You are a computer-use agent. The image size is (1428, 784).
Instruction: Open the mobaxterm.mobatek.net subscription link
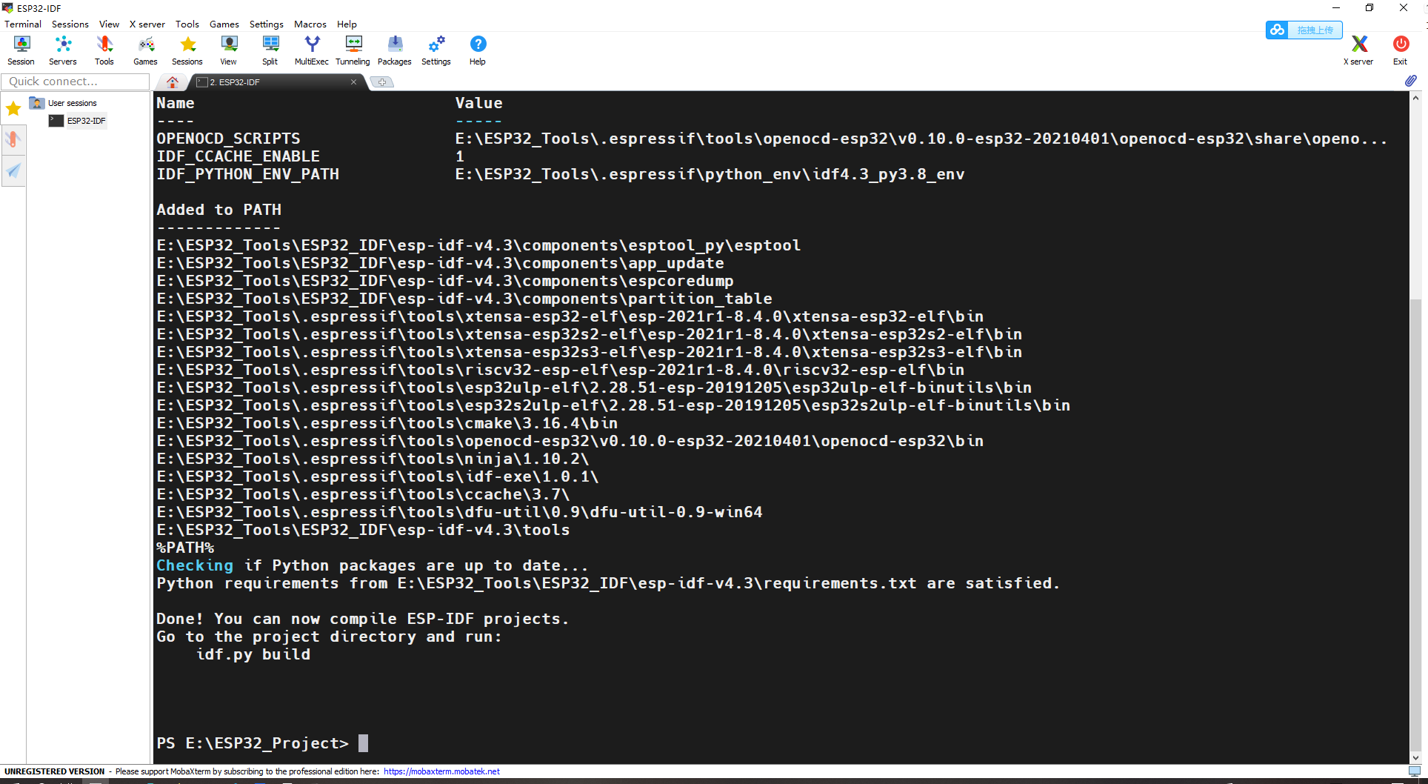pyautogui.click(x=441, y=771)
